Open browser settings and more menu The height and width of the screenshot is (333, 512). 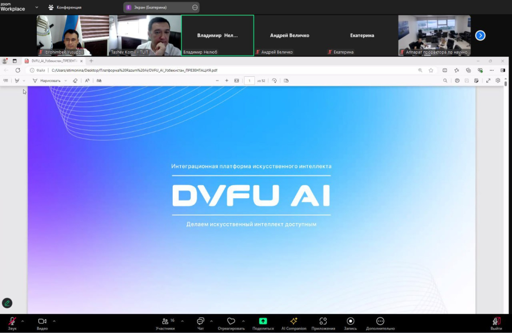[492, 70]
